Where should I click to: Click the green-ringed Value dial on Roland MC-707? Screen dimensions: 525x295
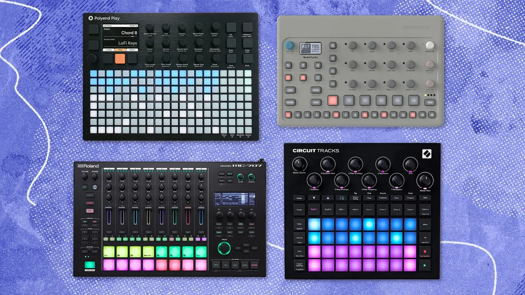pos(224,248)
